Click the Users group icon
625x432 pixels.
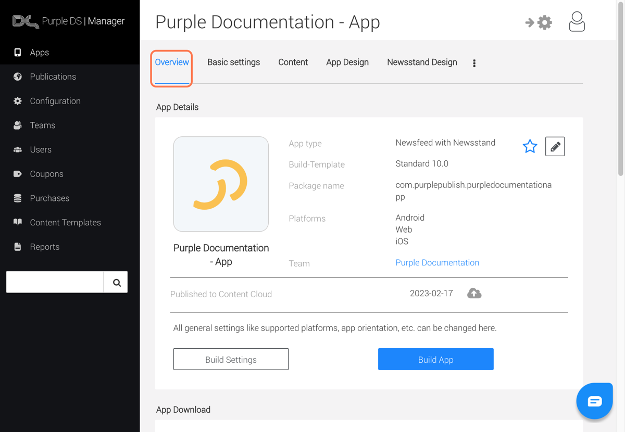click(18, 150)
